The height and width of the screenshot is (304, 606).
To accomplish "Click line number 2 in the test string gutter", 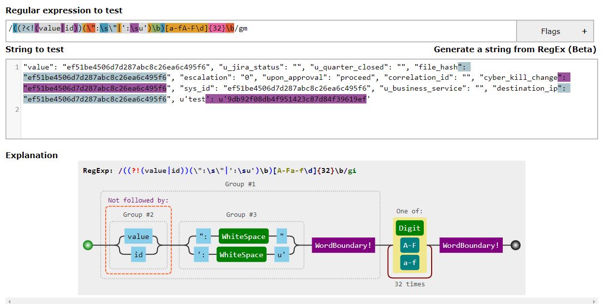I will [x=17, y=109].
